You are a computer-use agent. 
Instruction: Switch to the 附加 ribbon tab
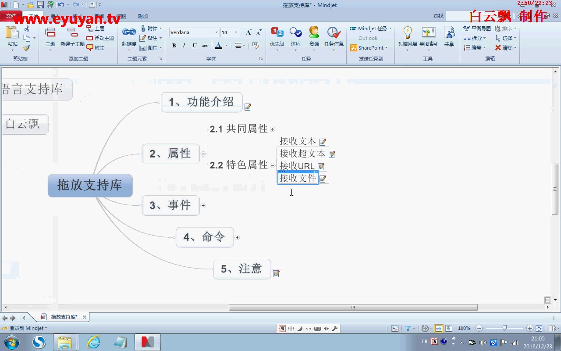point(143,16)
